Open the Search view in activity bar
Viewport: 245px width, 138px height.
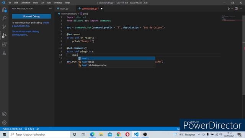(x=4, y=18)
